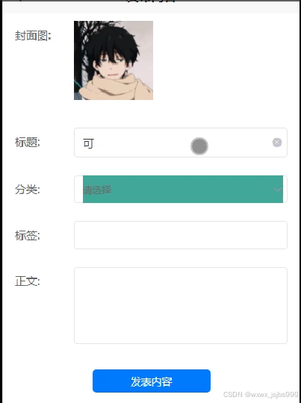Click the gray circular touch indicator

199,146
